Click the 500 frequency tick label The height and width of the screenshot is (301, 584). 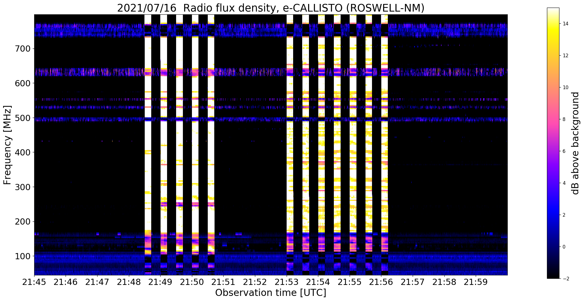click(x=22, y=118)
